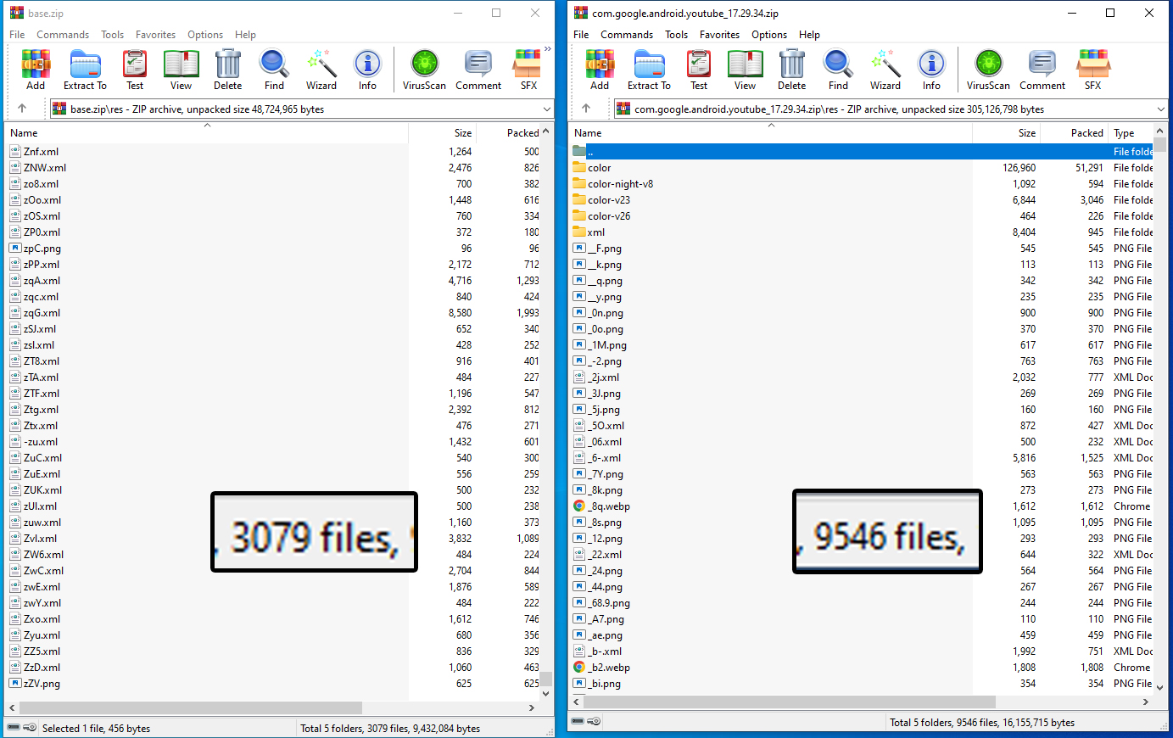Sort by Size column in base.zip window
Viewport: 1173px width, 738px height.
(442, 133)
